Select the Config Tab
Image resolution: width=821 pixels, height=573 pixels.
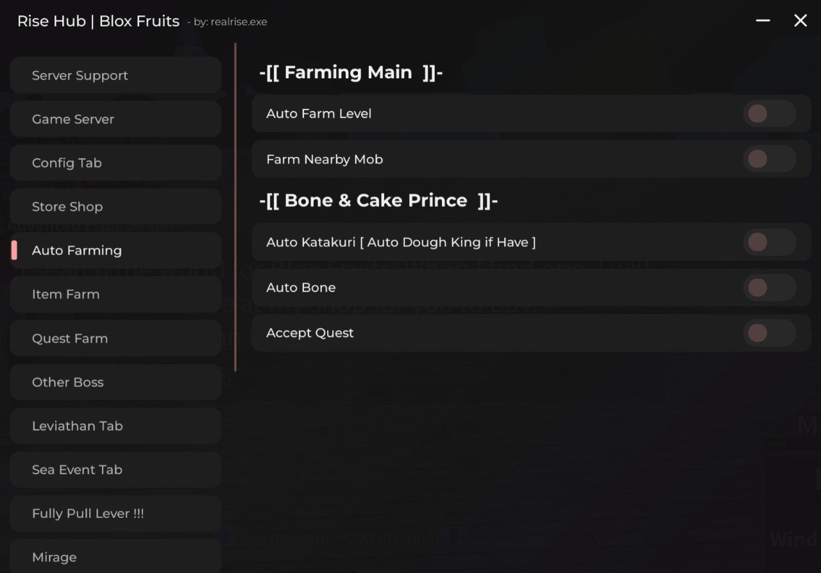pos(115,163)
